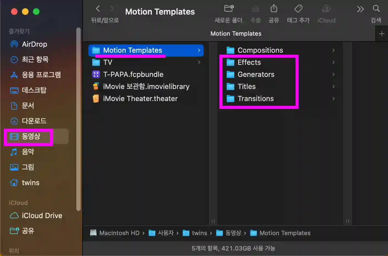Viewport: 388px width, 256px height.
Task: Expand the TV folder chevron
Action: point(199,62)
